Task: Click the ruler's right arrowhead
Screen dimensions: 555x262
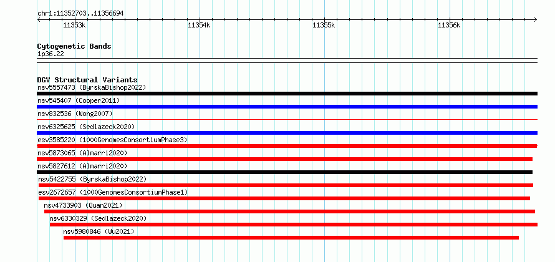Action: click(x=536, y=19)
